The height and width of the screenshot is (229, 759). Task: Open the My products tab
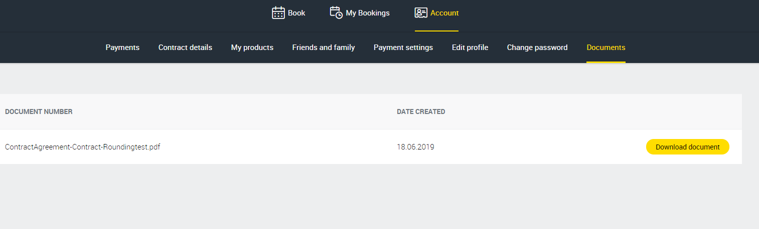[x=252, y=47]
